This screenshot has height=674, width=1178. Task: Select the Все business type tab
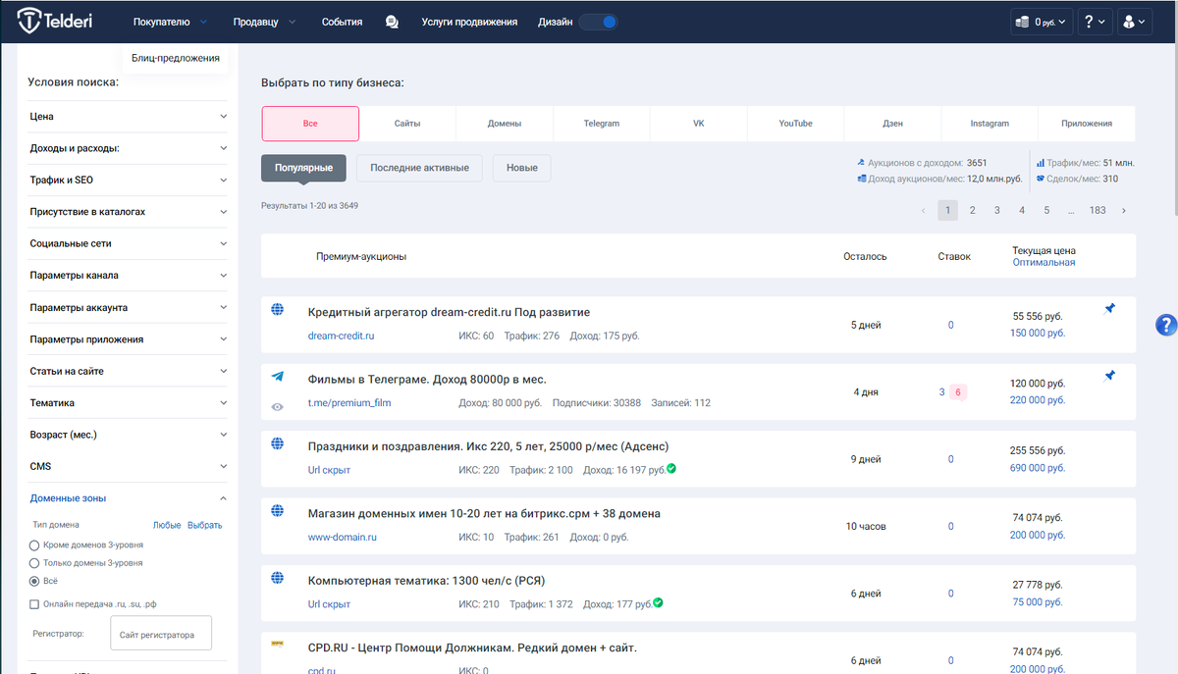(310, 124)
